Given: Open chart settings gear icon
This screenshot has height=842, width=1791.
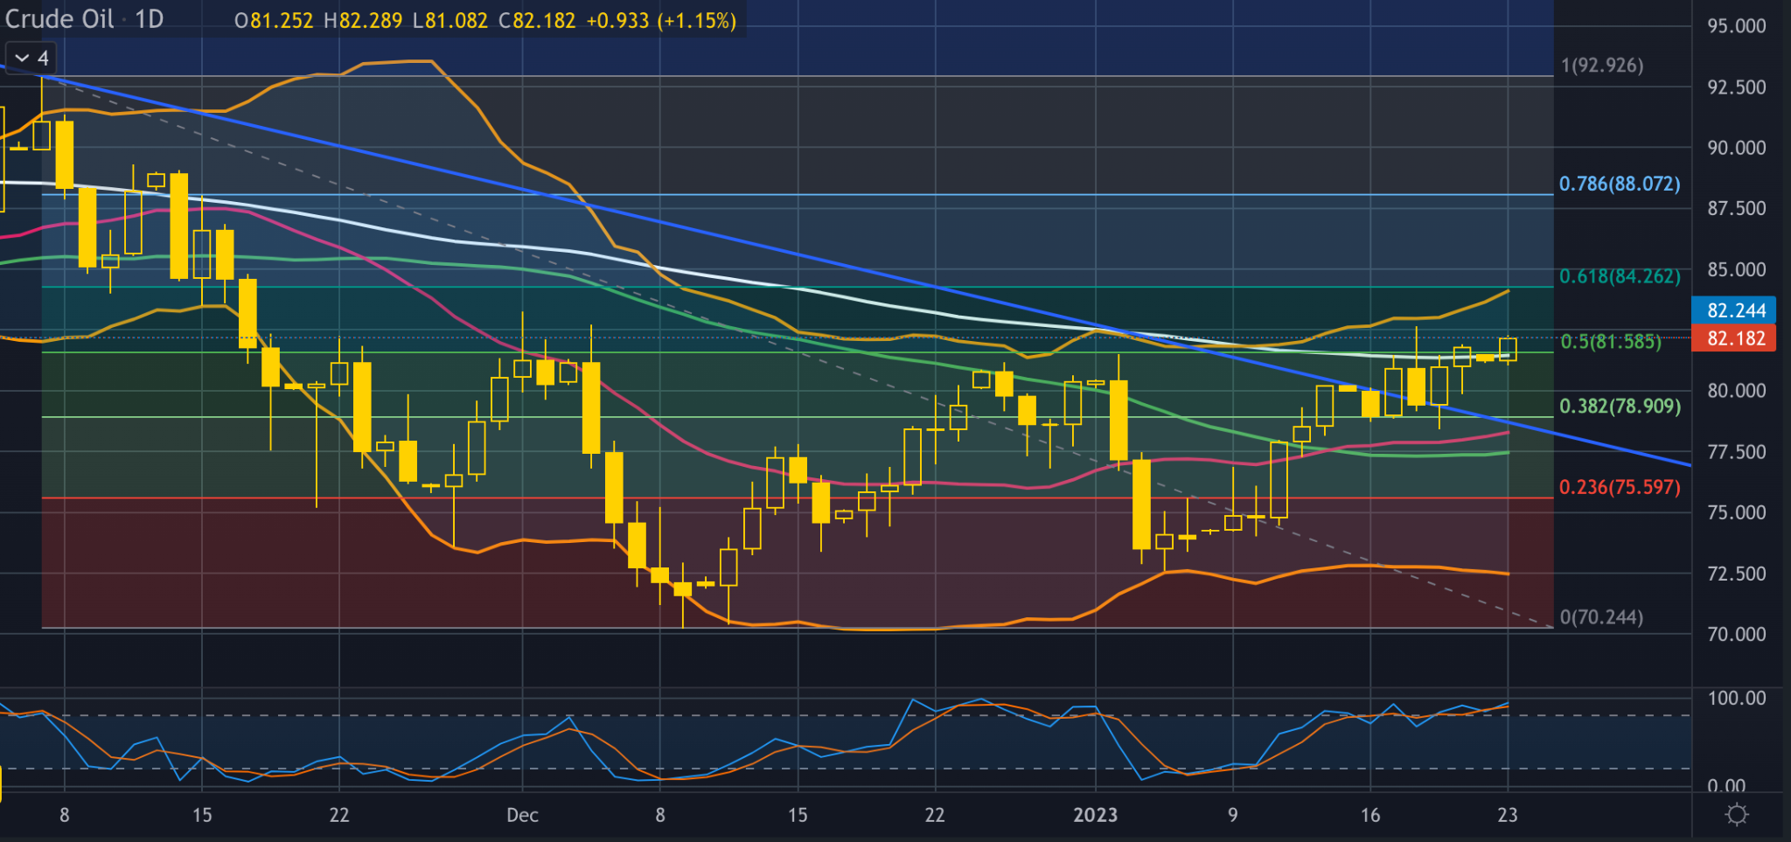Looking at the screenshot, I should coord(1736,815).
